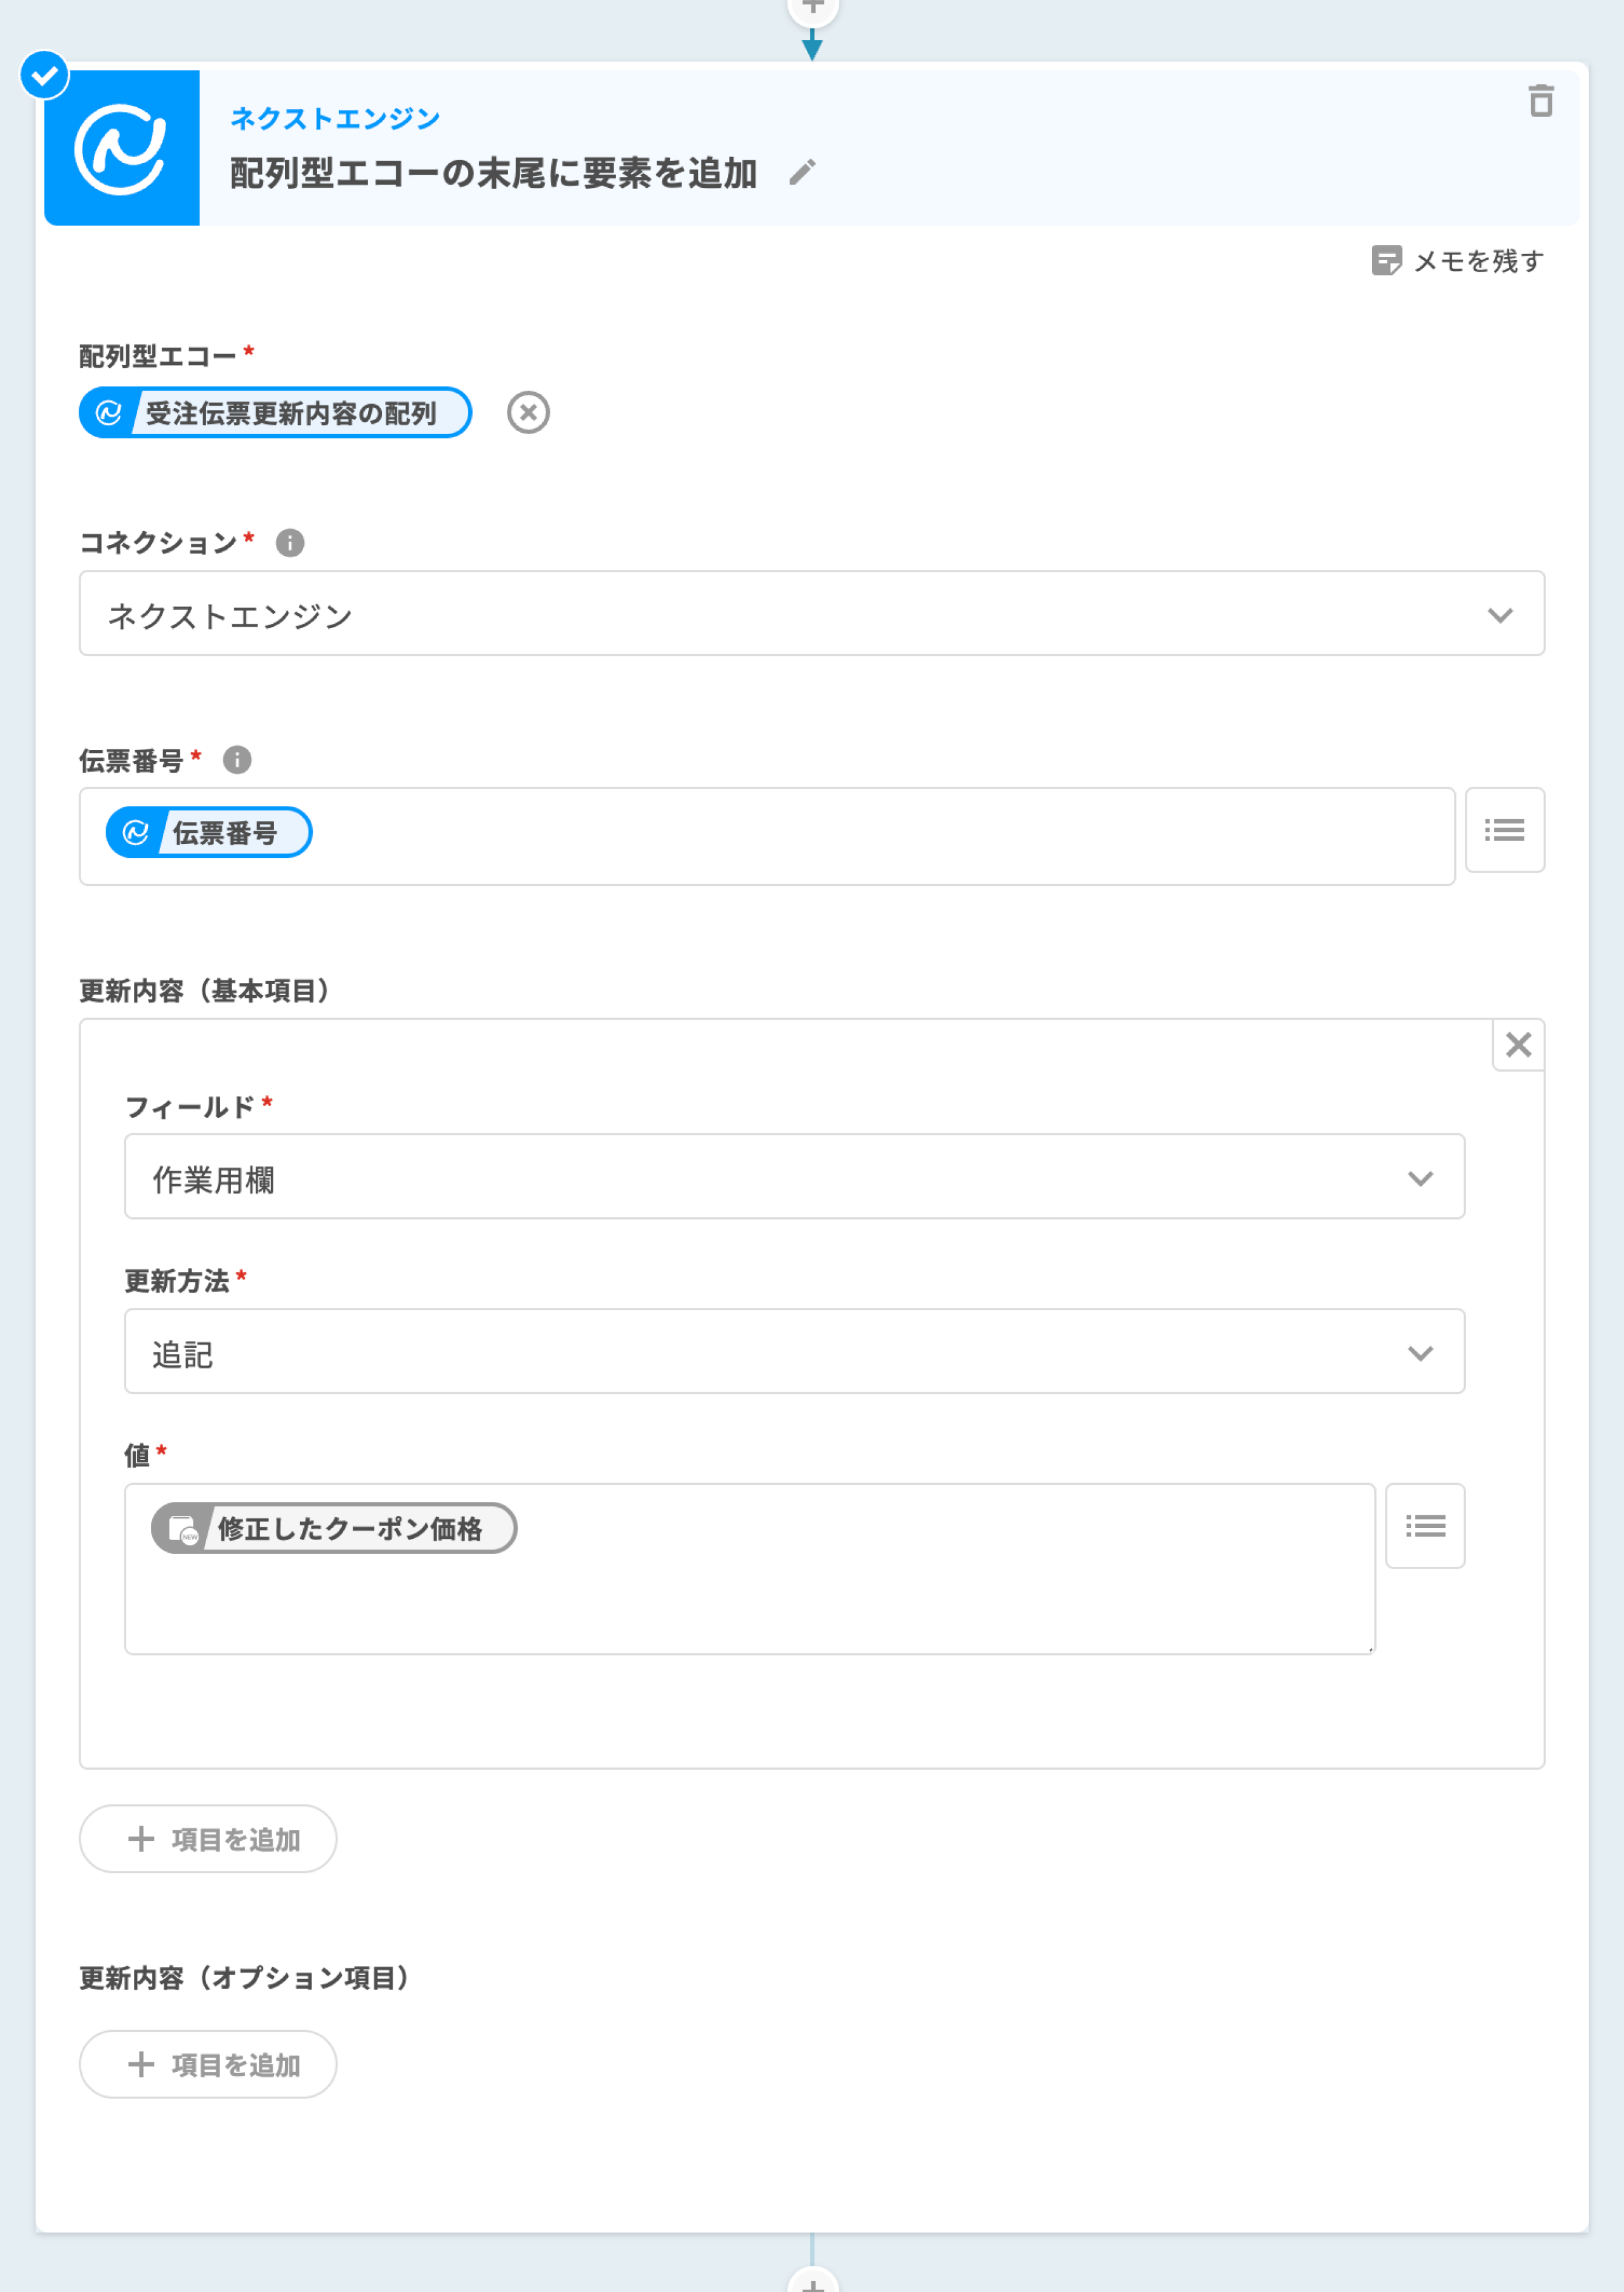Click the メモを残す note icon
Image resolution: width=1624 pixels, height=2292 pixels.
pyautogui.click(x=1386, y=261)
